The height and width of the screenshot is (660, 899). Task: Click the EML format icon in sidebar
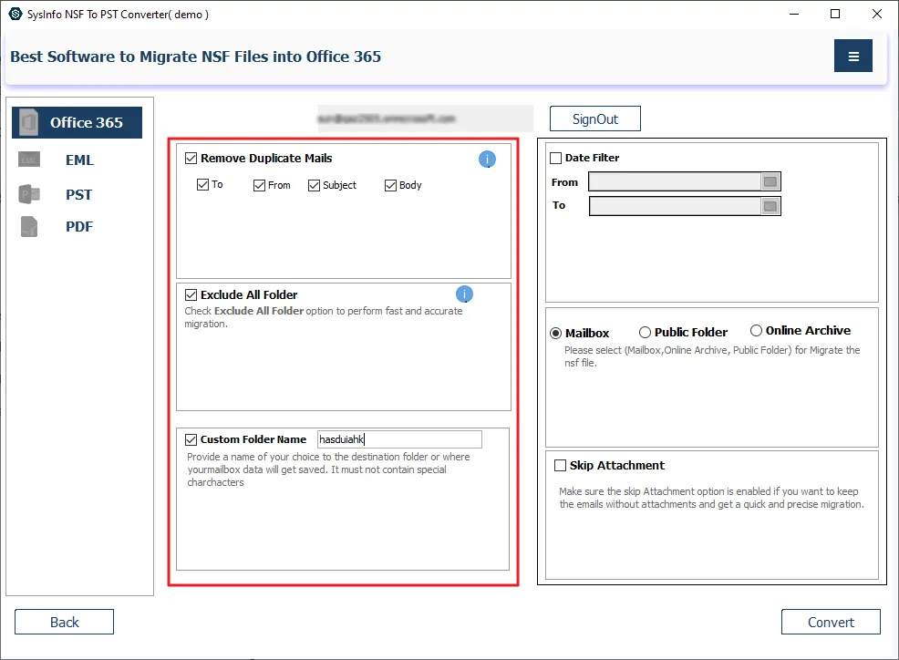tap(29, 160)
